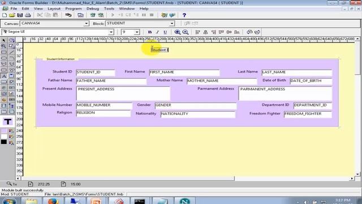Viewport: 362px width, 204px height.
Task: Open the Fill Color picker in palette
Action: pyautogui.click(x=11, y=131)
